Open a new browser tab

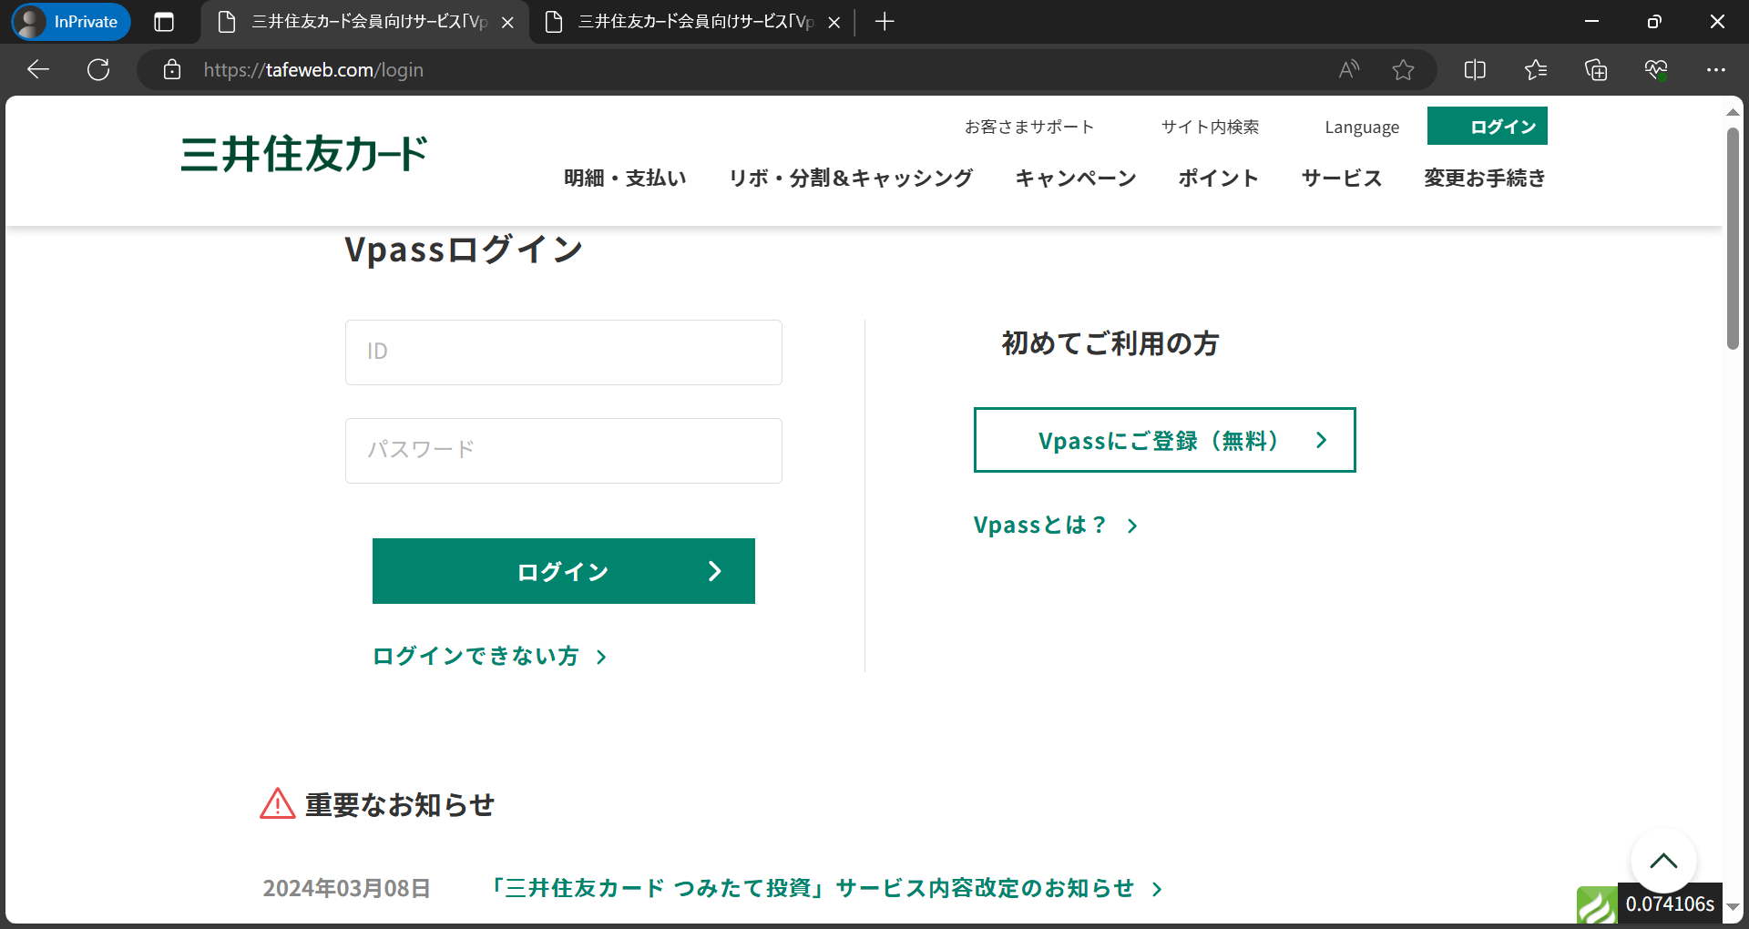tap(885, 22)
